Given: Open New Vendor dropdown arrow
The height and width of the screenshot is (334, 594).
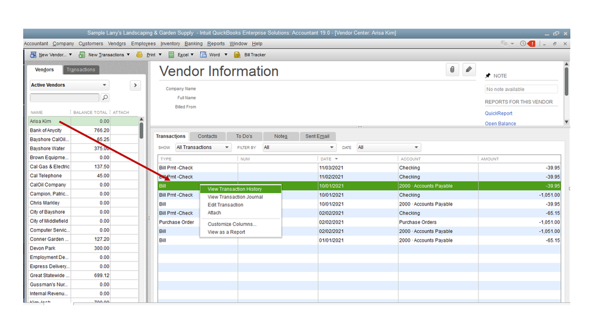Looking at the screenshot, I should coord(71,55).
